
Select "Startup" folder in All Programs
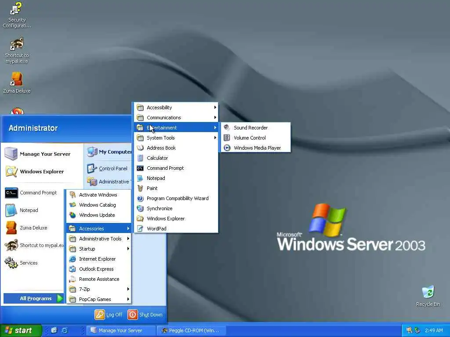point(98,249)
